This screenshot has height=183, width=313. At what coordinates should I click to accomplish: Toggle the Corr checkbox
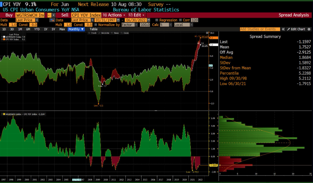180,20
